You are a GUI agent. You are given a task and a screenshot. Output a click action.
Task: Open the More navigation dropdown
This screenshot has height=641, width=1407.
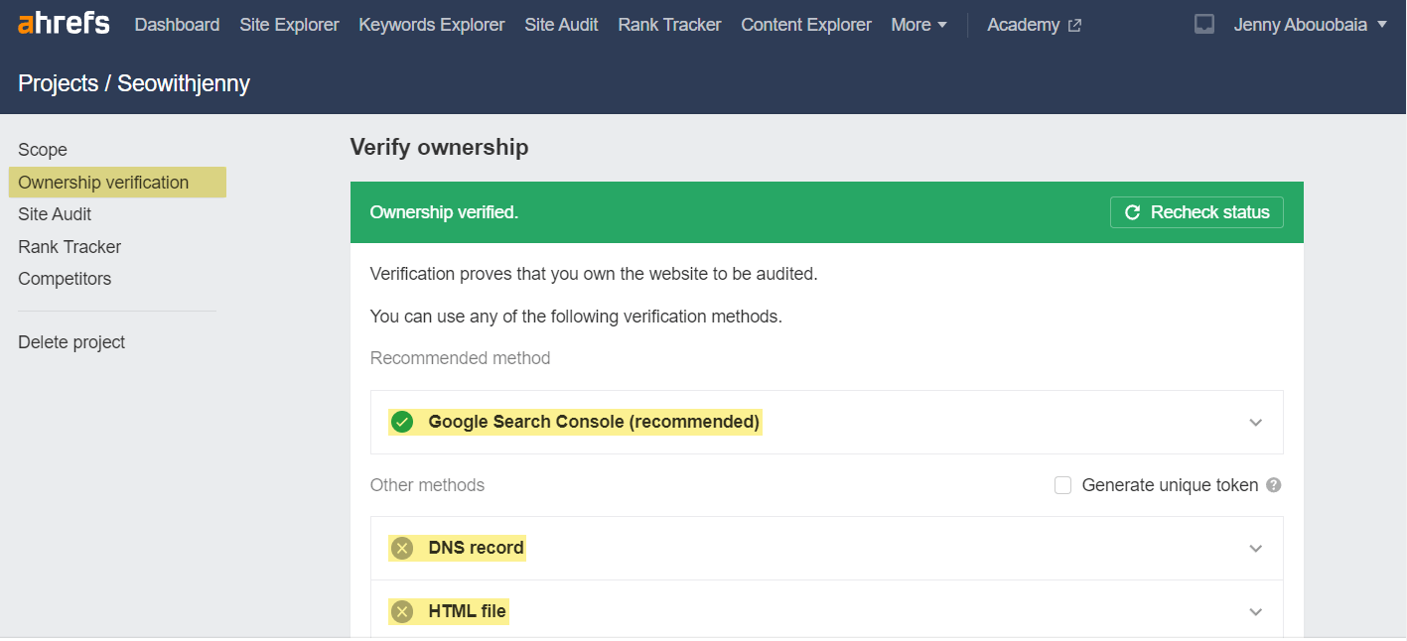918,24
